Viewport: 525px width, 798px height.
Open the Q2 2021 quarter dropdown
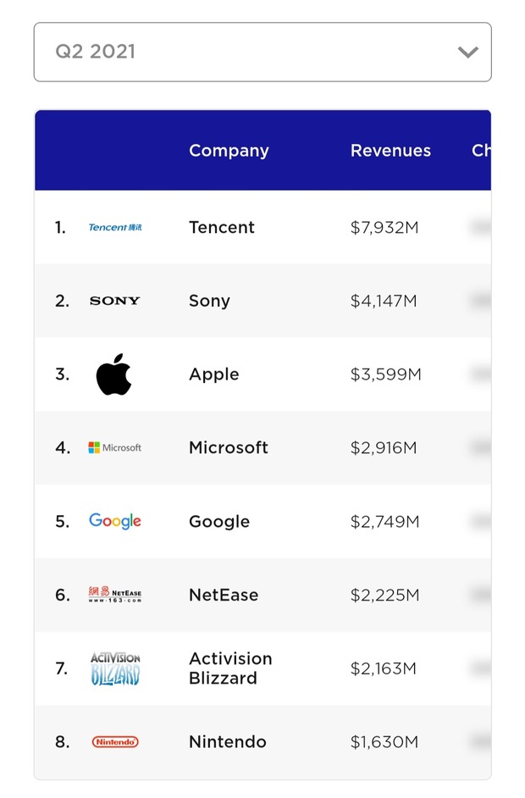(262, 52)
